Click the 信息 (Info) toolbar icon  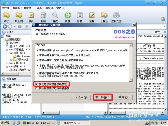tap(68, 17)
